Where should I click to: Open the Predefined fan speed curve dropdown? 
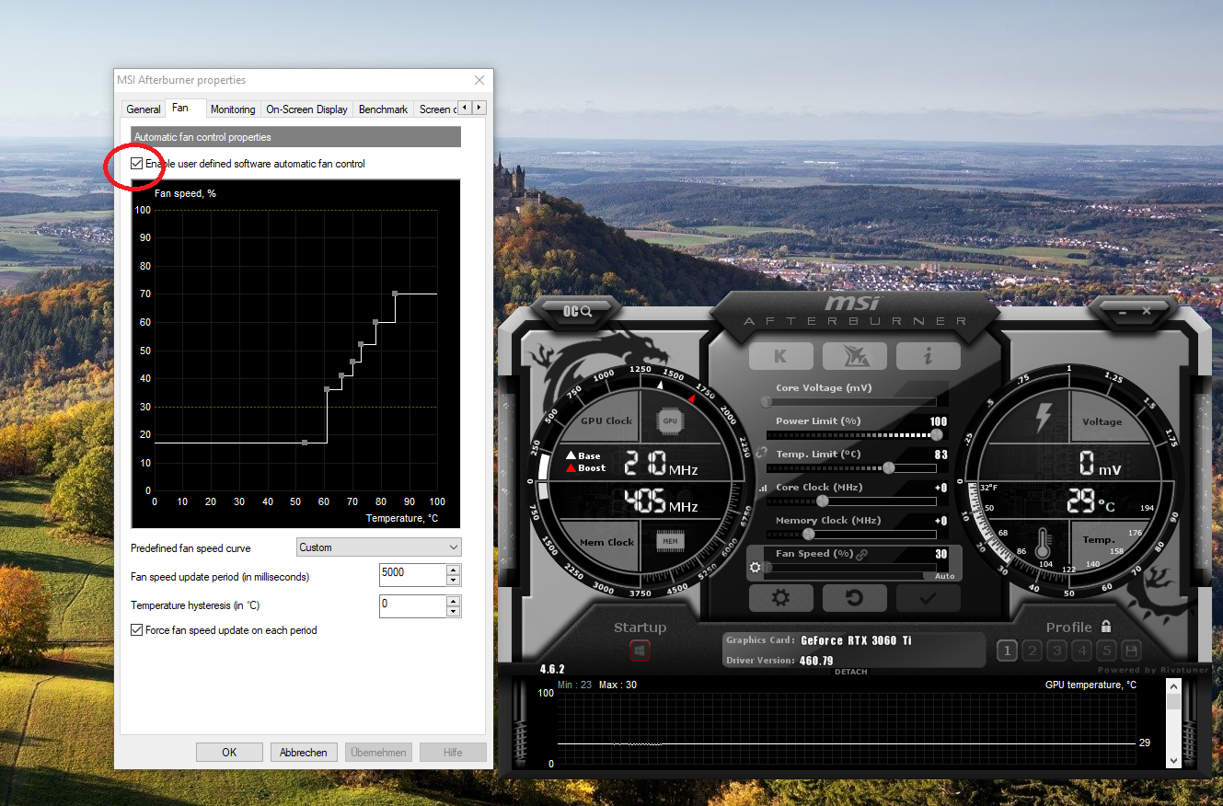379,547
